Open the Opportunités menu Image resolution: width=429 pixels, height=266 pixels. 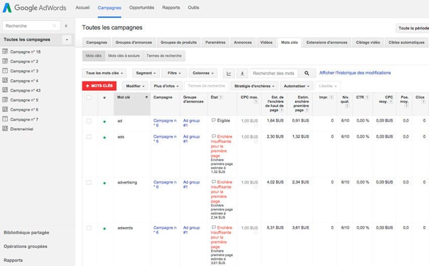coord(142,8)
